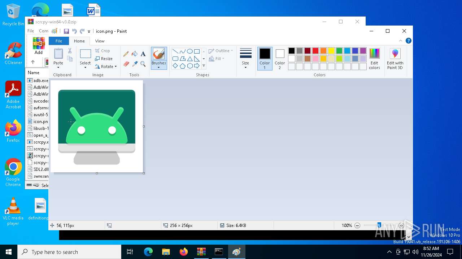
Task: Pick the yellow color swatch
Action: click(x=331, y=51)
